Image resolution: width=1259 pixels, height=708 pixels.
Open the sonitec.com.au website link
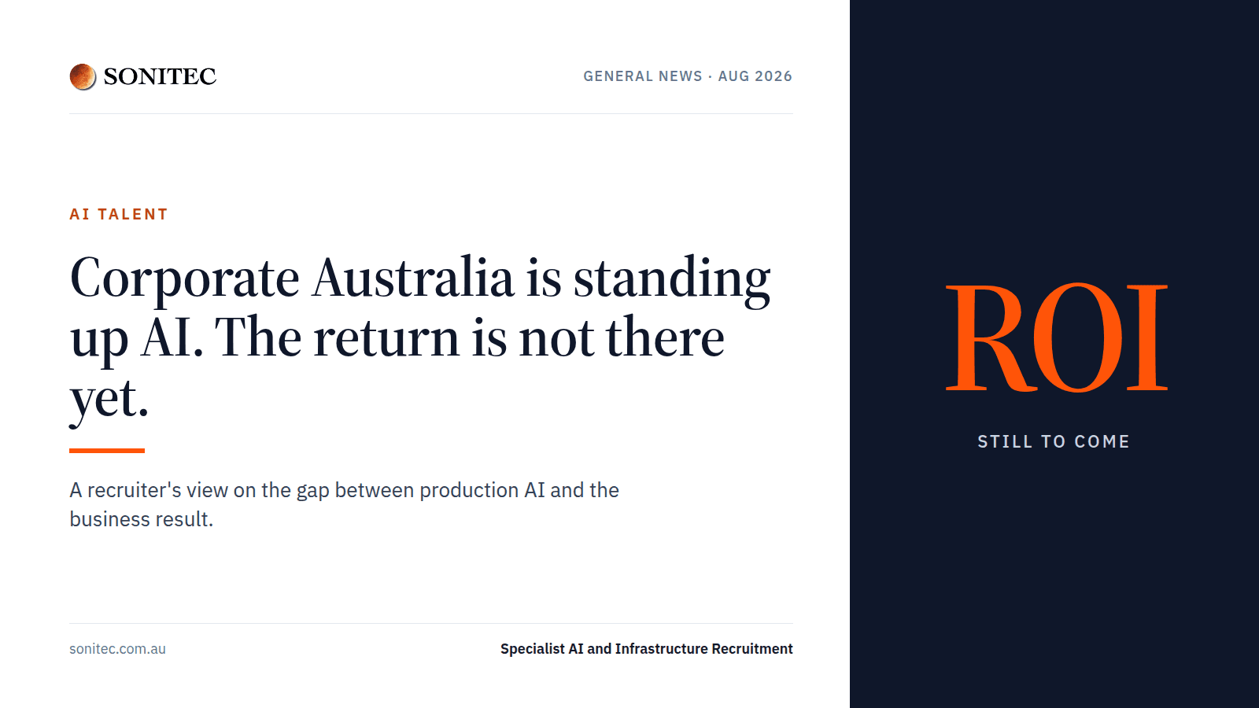click(x=117, y=649)
